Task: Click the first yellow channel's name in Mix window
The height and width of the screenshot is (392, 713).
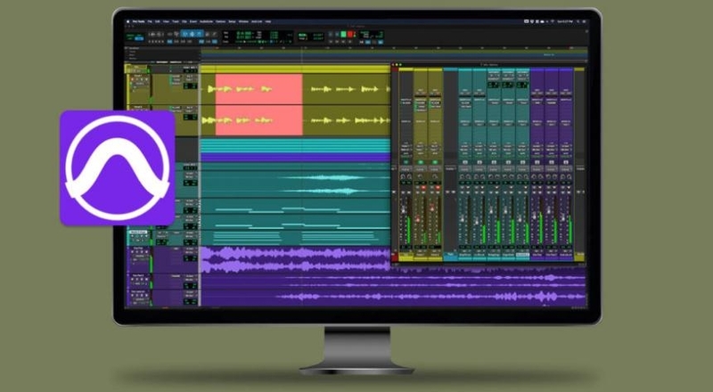Action: point(421,255)
